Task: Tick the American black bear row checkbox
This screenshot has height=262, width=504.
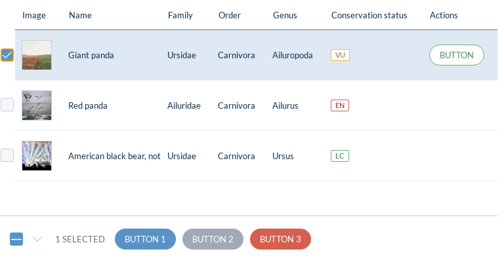Action: tap(7, 155)
